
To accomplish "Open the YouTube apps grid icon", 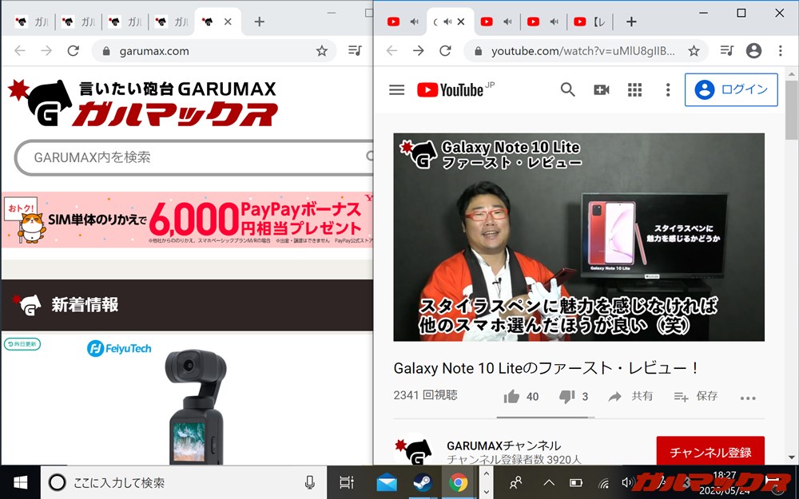I will click(634, 89).
